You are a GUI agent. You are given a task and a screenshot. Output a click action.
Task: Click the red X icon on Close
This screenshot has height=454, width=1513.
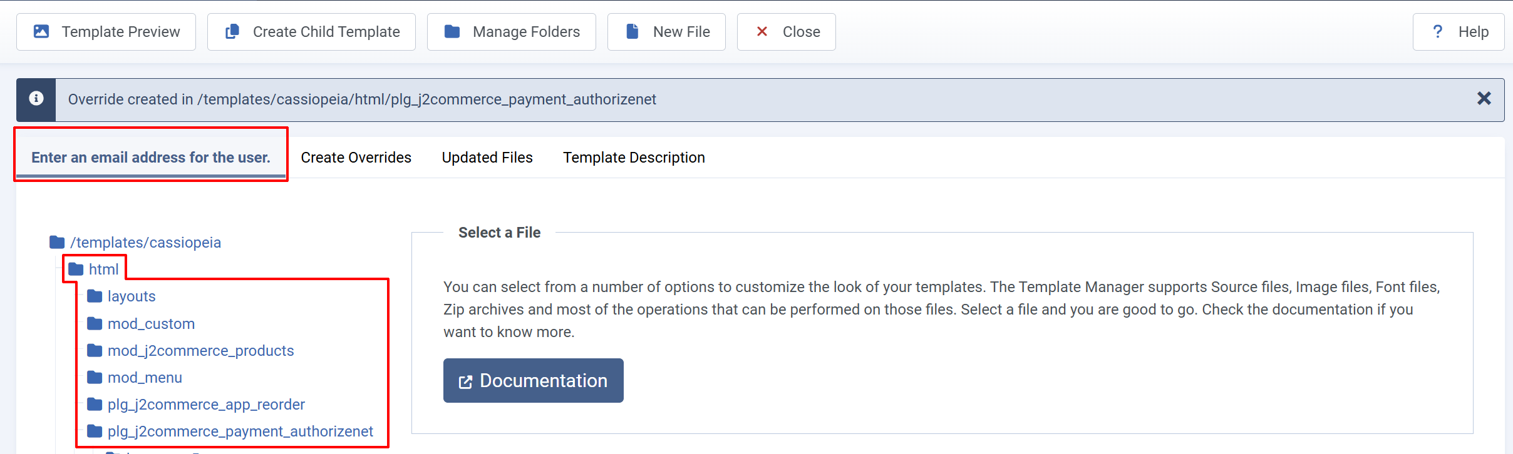(x=762, y=31)
